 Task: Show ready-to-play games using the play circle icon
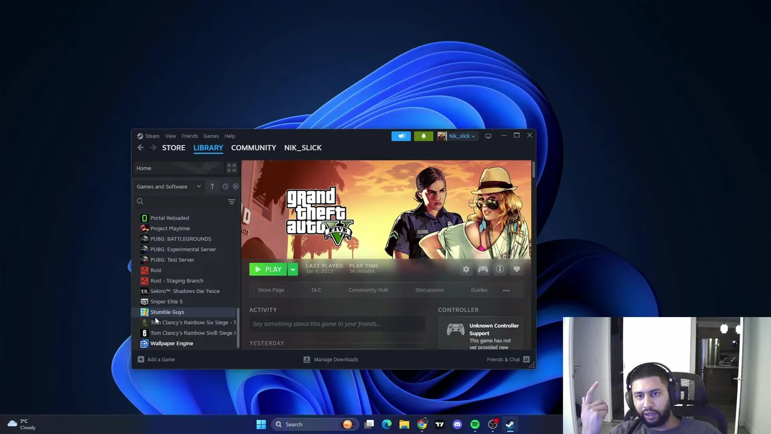click(x=236, y=186)
